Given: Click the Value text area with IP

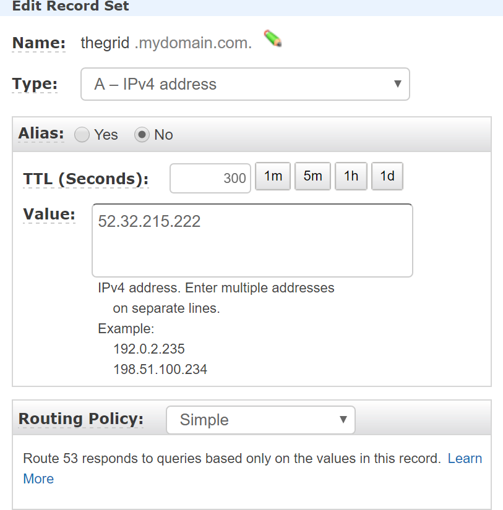Looking at the screenshot, I should point(252,240).
